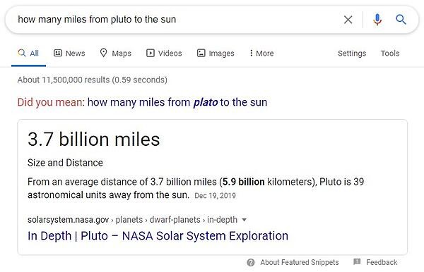The image size is (424, 272).
Task: Start voice search with microphone icon
Action: pos(377,20)
